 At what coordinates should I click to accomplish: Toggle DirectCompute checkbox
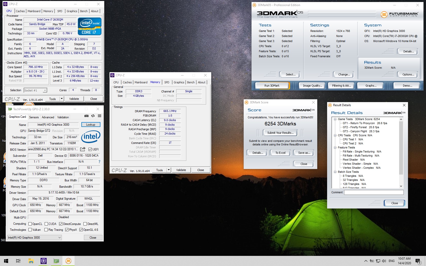[61, 224]
